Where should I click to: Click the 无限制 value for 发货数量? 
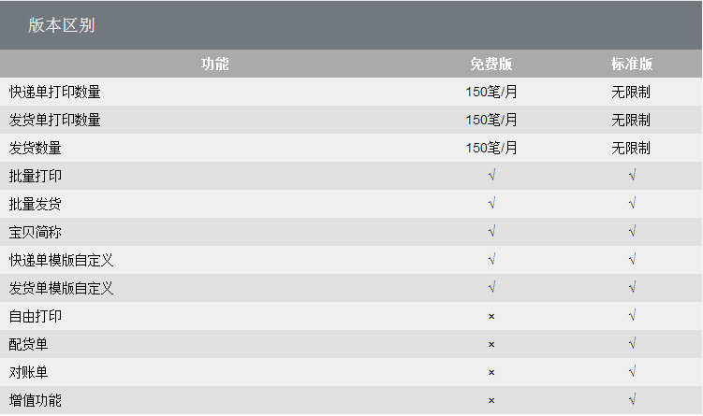point(631,148)
